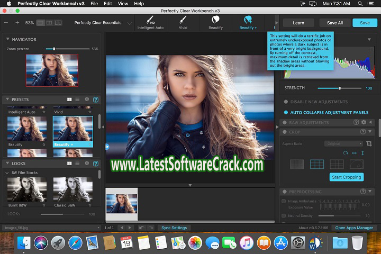The width and height of the screenshot is (381, 254).
Task: Open the View menu in menu bar
Action: (122, 4)
